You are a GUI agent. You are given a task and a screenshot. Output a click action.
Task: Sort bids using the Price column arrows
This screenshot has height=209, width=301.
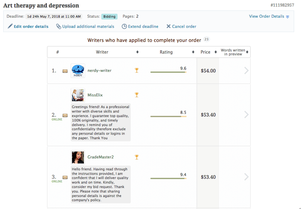[x=216, y=52]
